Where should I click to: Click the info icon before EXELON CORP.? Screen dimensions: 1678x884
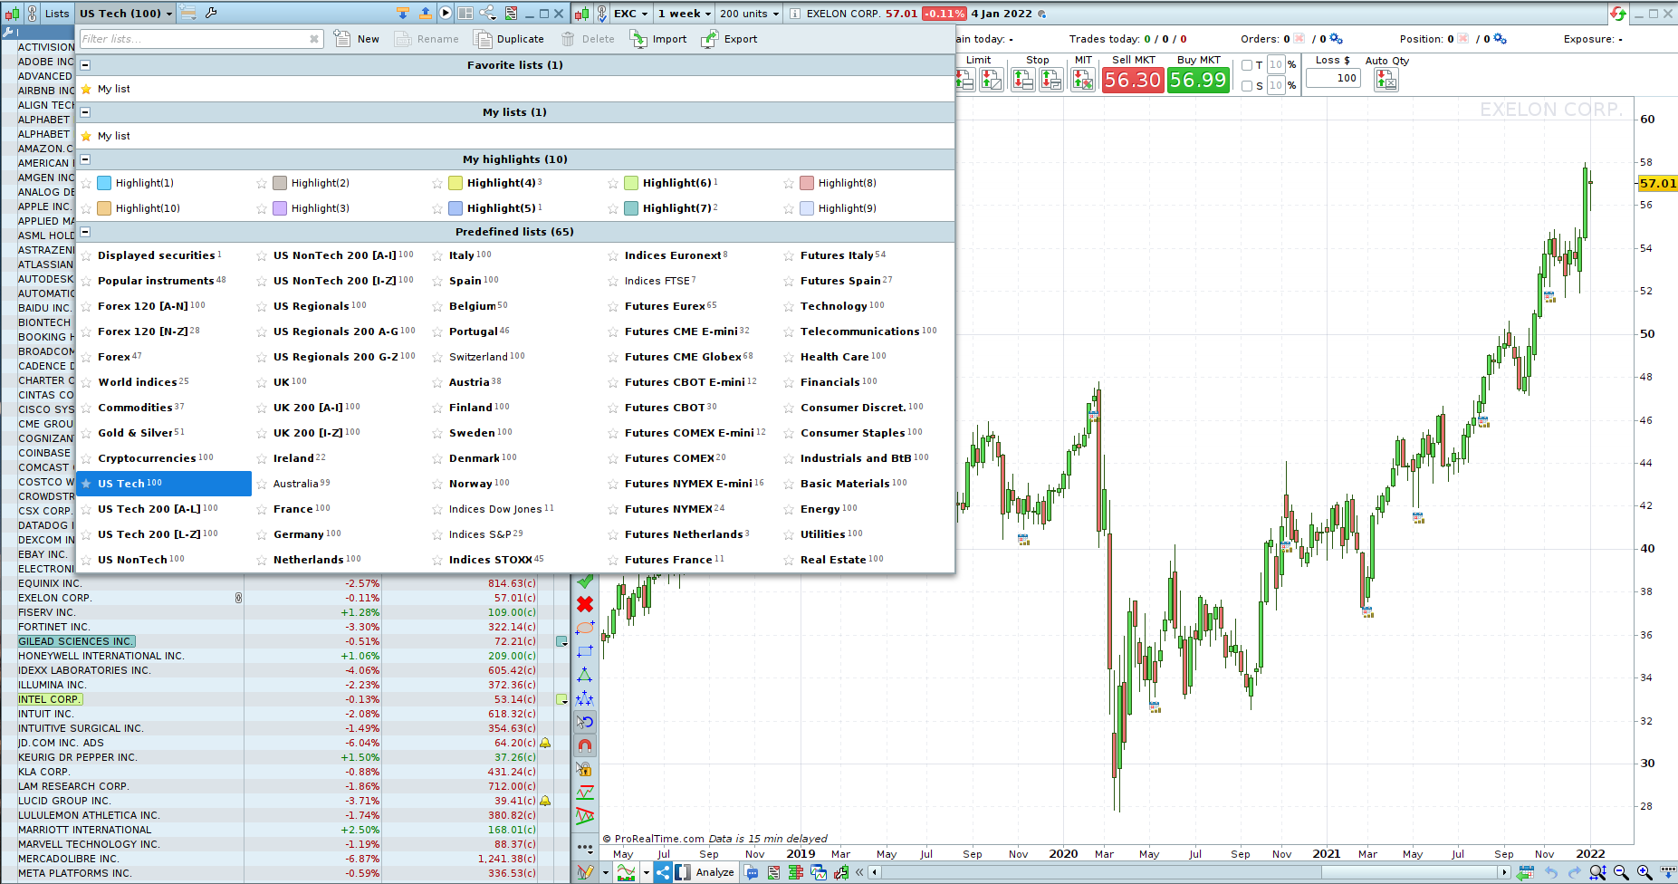coord(795,14)
